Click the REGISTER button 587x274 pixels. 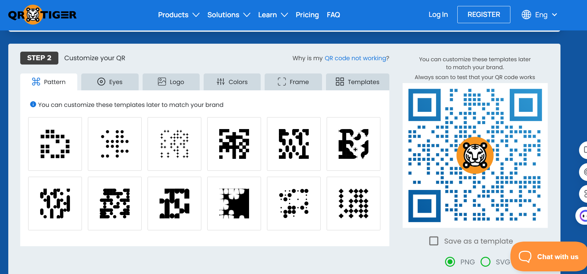point(484,15)
